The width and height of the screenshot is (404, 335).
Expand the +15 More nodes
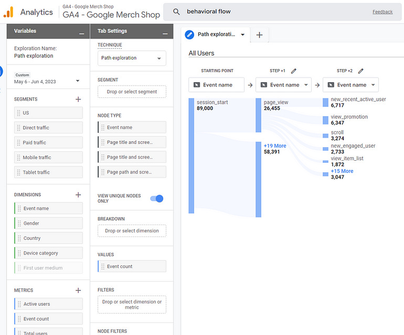(x=342, y=171)
